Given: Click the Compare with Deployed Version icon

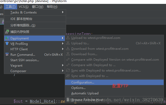Looking at the screenshot, I should (x=68, y=59).
